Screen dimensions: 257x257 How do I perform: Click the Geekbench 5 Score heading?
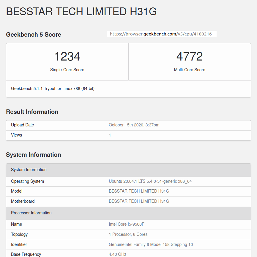tap(34, 35)
